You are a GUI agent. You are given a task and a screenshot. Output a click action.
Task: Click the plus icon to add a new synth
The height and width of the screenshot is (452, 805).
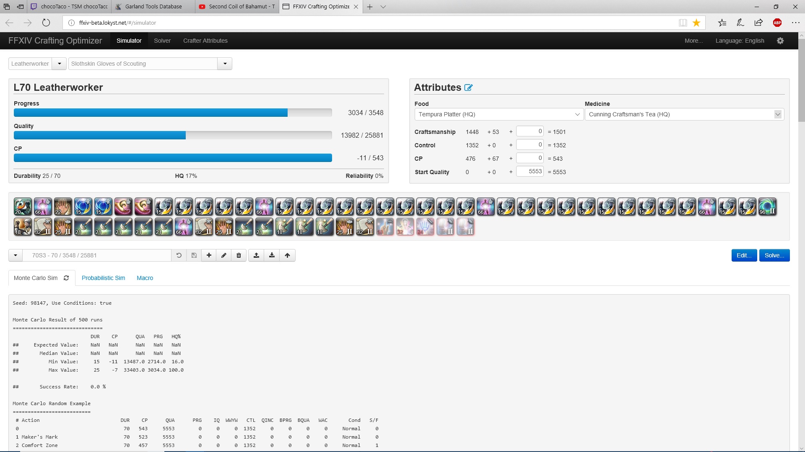[209, 255]
